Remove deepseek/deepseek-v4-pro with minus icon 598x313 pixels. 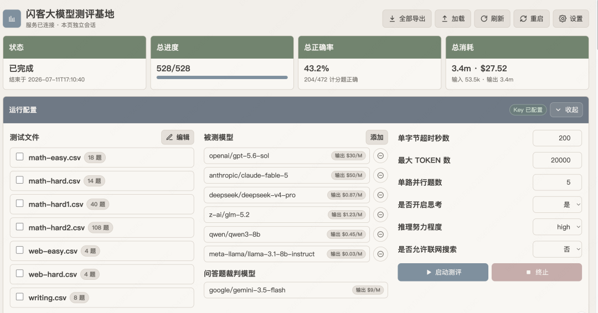380,195
